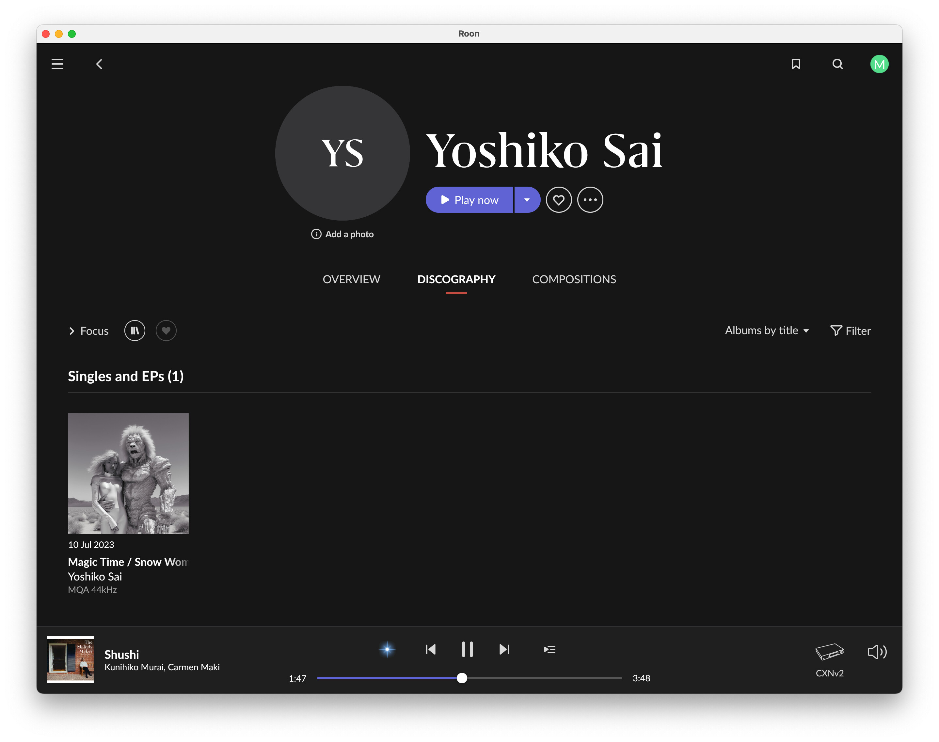Expand the Focus section
This screenshot has width=939, height=742.
89,331
